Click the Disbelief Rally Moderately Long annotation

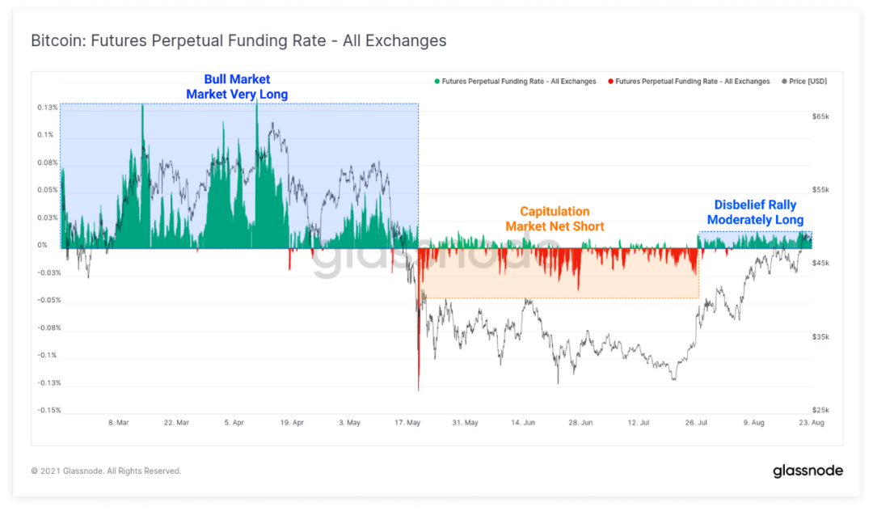tap(756, 212)
